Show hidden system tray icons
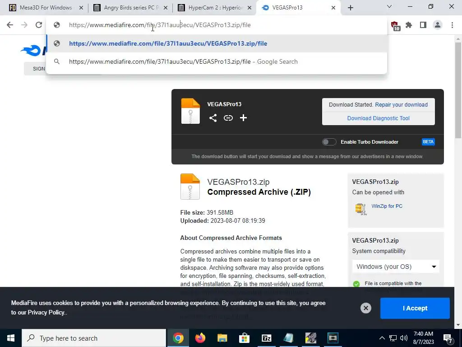462x347 pixels. [382, 338]
